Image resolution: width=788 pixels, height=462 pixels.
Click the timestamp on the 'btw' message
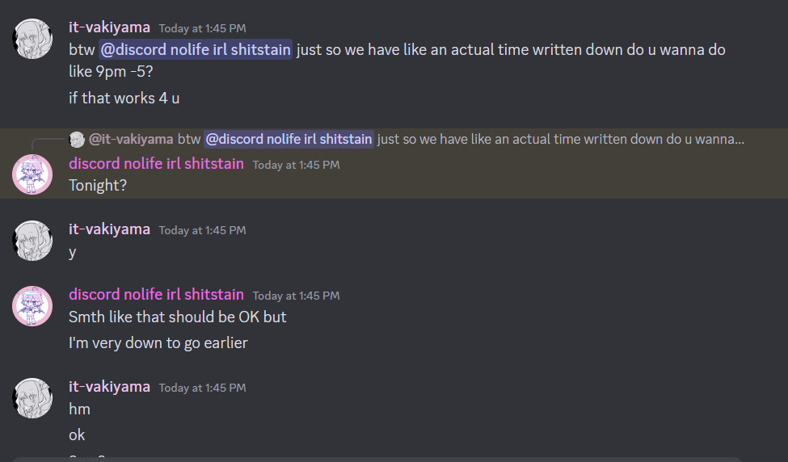[x=202, y=28]
